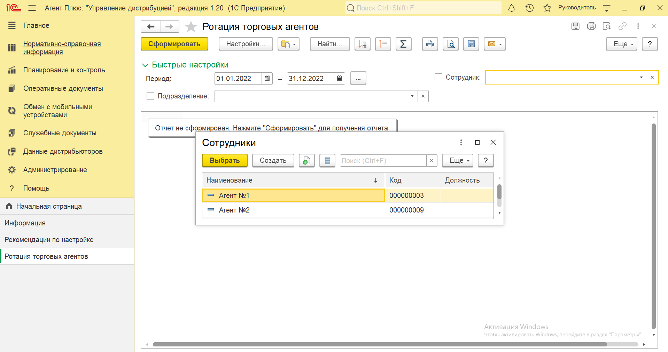Open favorites star in title bar

coord(547,8)
